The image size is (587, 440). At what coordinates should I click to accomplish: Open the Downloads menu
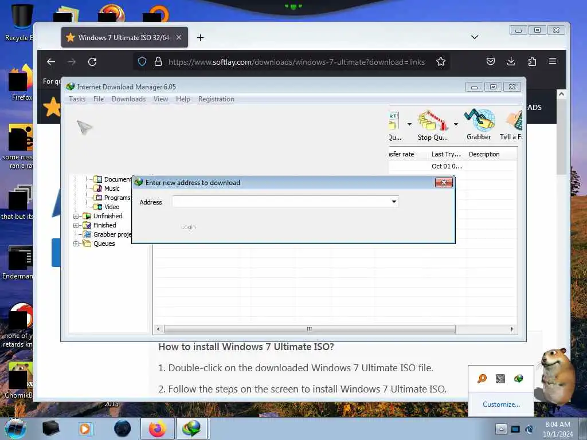(128, 99)
